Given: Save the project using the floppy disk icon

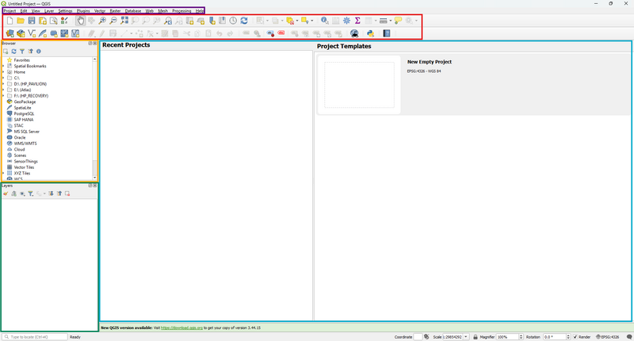Looking at the screenshot, I should 32,21.
